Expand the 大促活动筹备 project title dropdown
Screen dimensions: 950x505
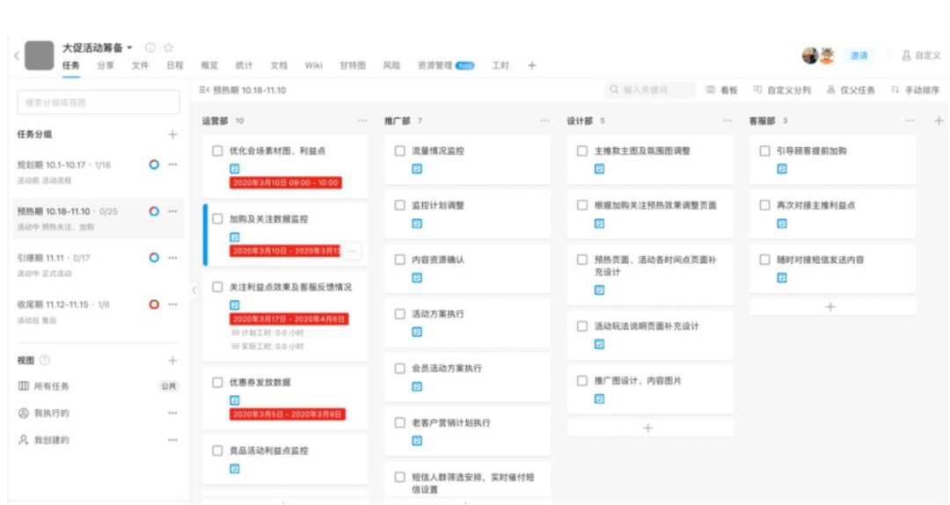(130, 48)
